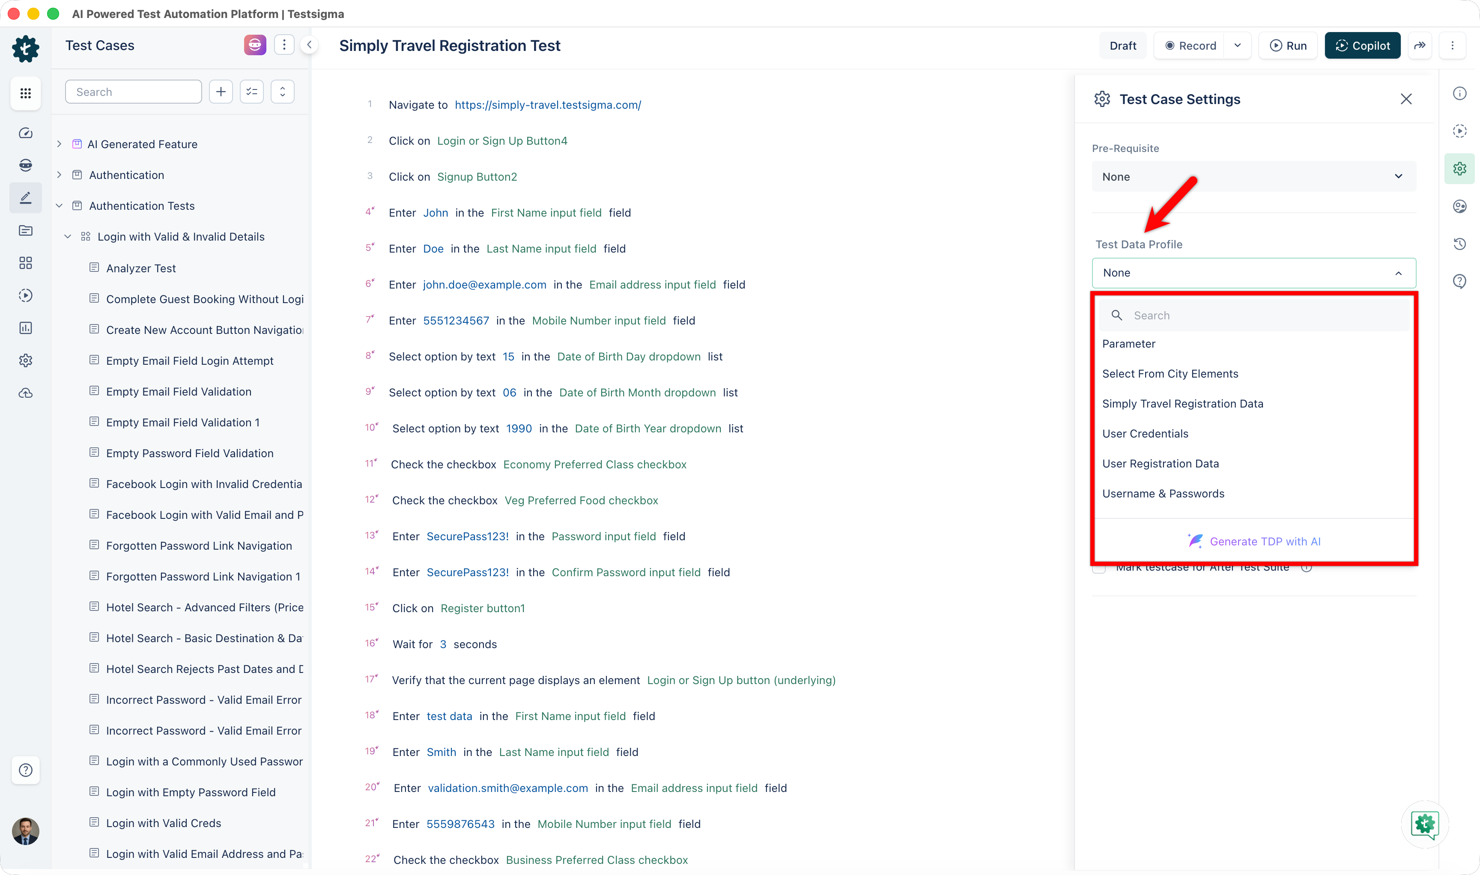This screenshot has width=1480, height=875.
Task: Click Economy Preferred Class checkbox element name
Action: click(594, 464)
